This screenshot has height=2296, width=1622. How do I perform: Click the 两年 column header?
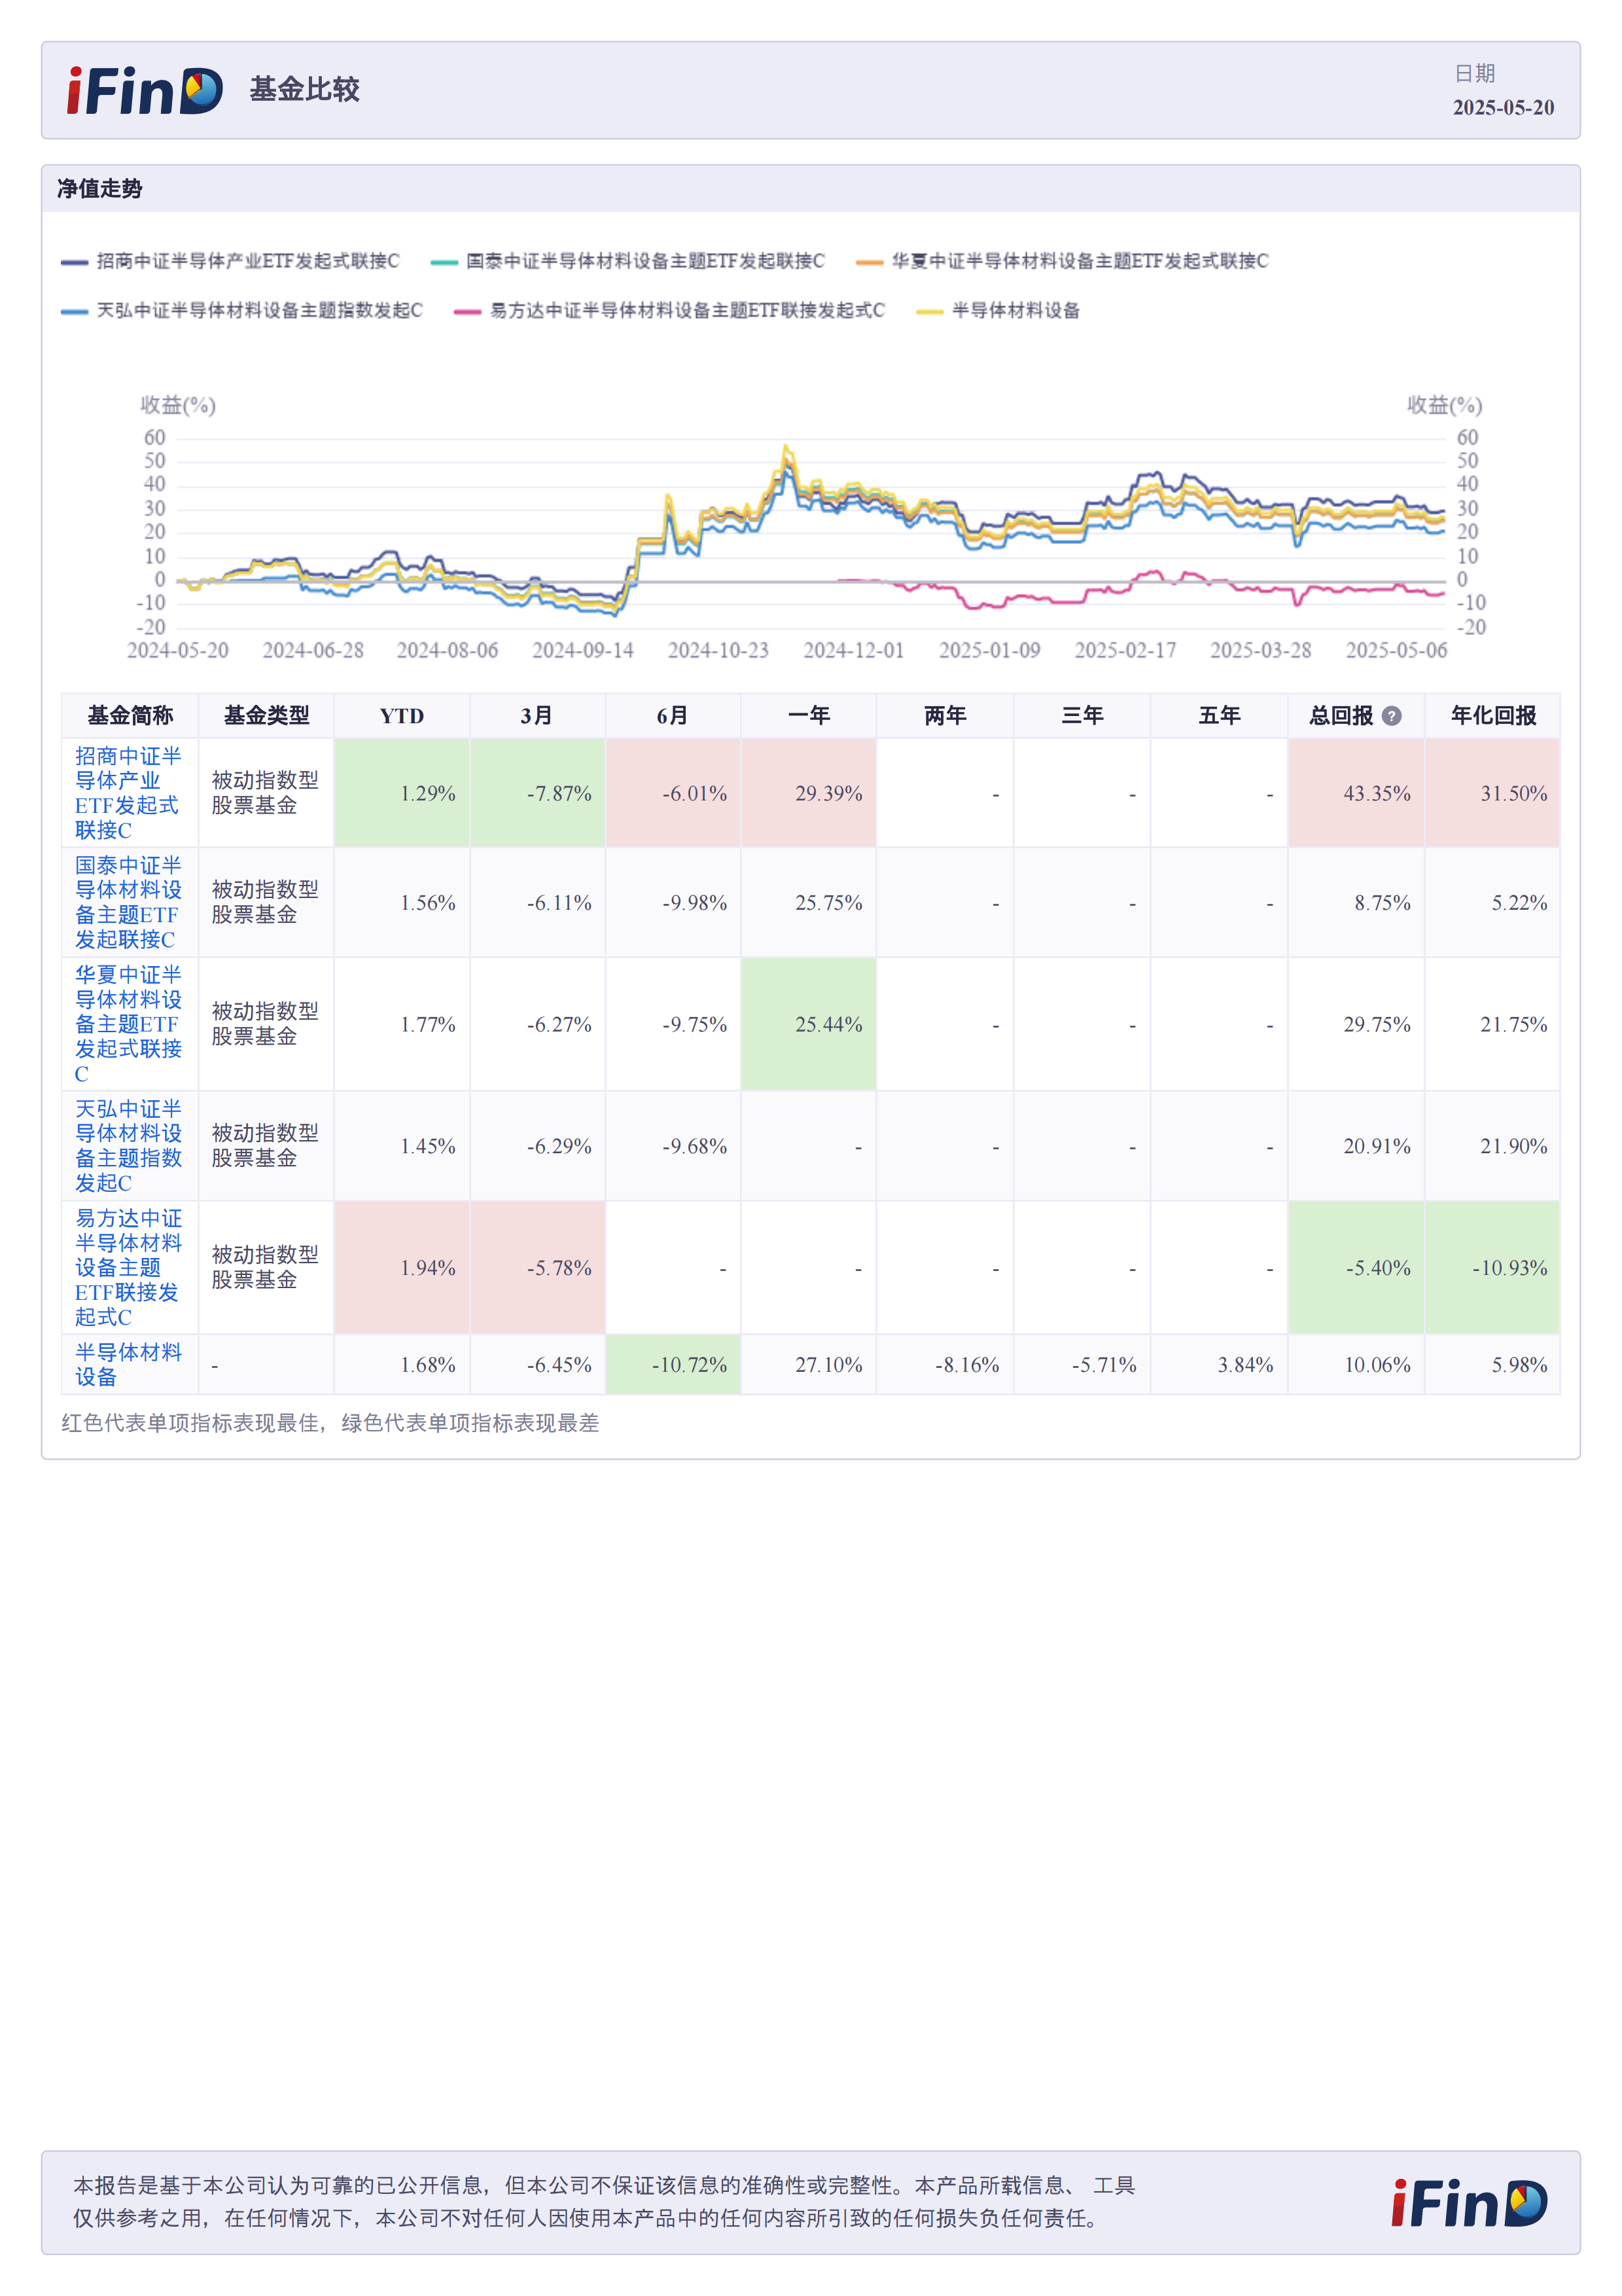pyautogui.click(x=944, y=716)
